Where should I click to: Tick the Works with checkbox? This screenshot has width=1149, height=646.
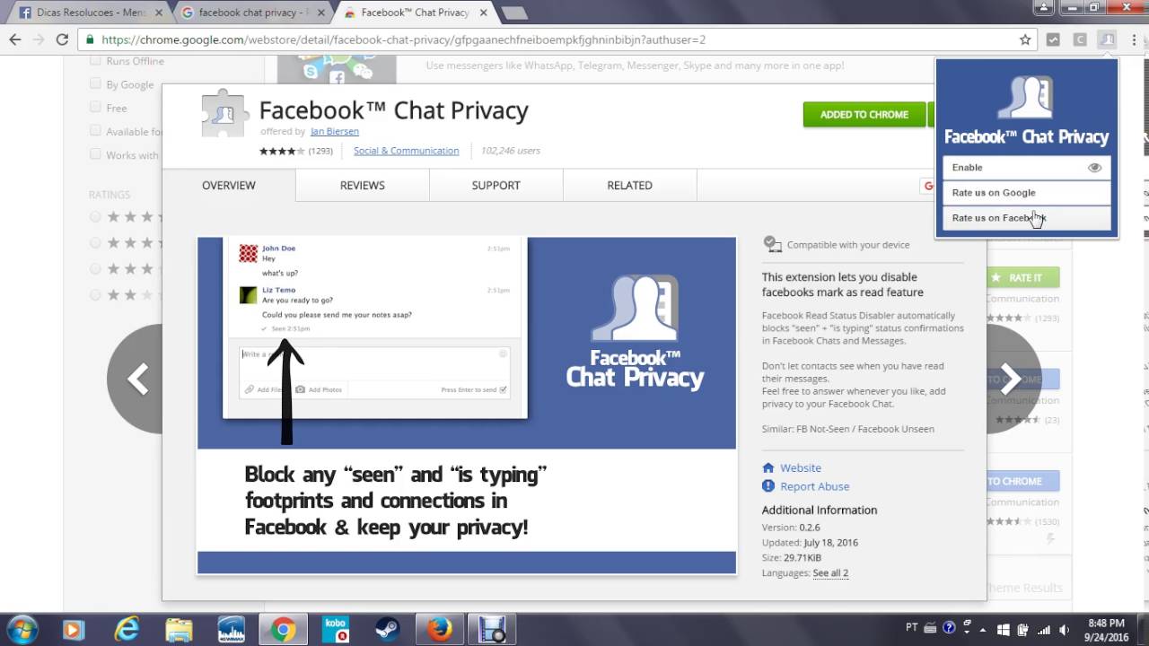coord(95,153)
